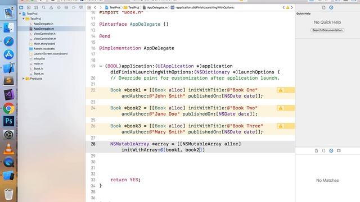Open App Store from the Dock
This screenshot has height=202, width=360.
pyautogui.click(x=9, y=54)
